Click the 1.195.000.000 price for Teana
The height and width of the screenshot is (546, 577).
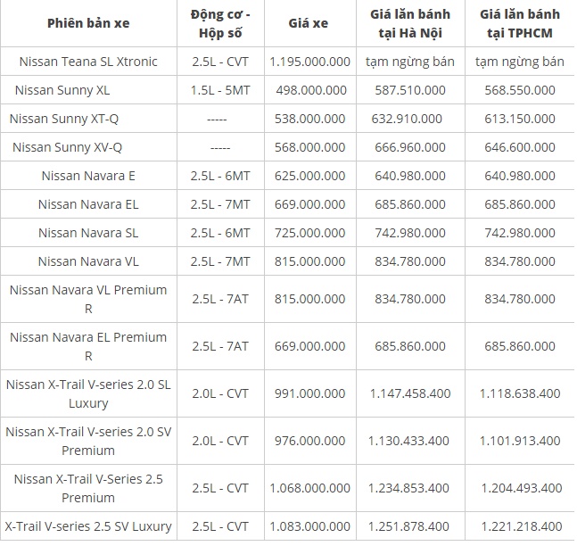(x=309, y=62)
